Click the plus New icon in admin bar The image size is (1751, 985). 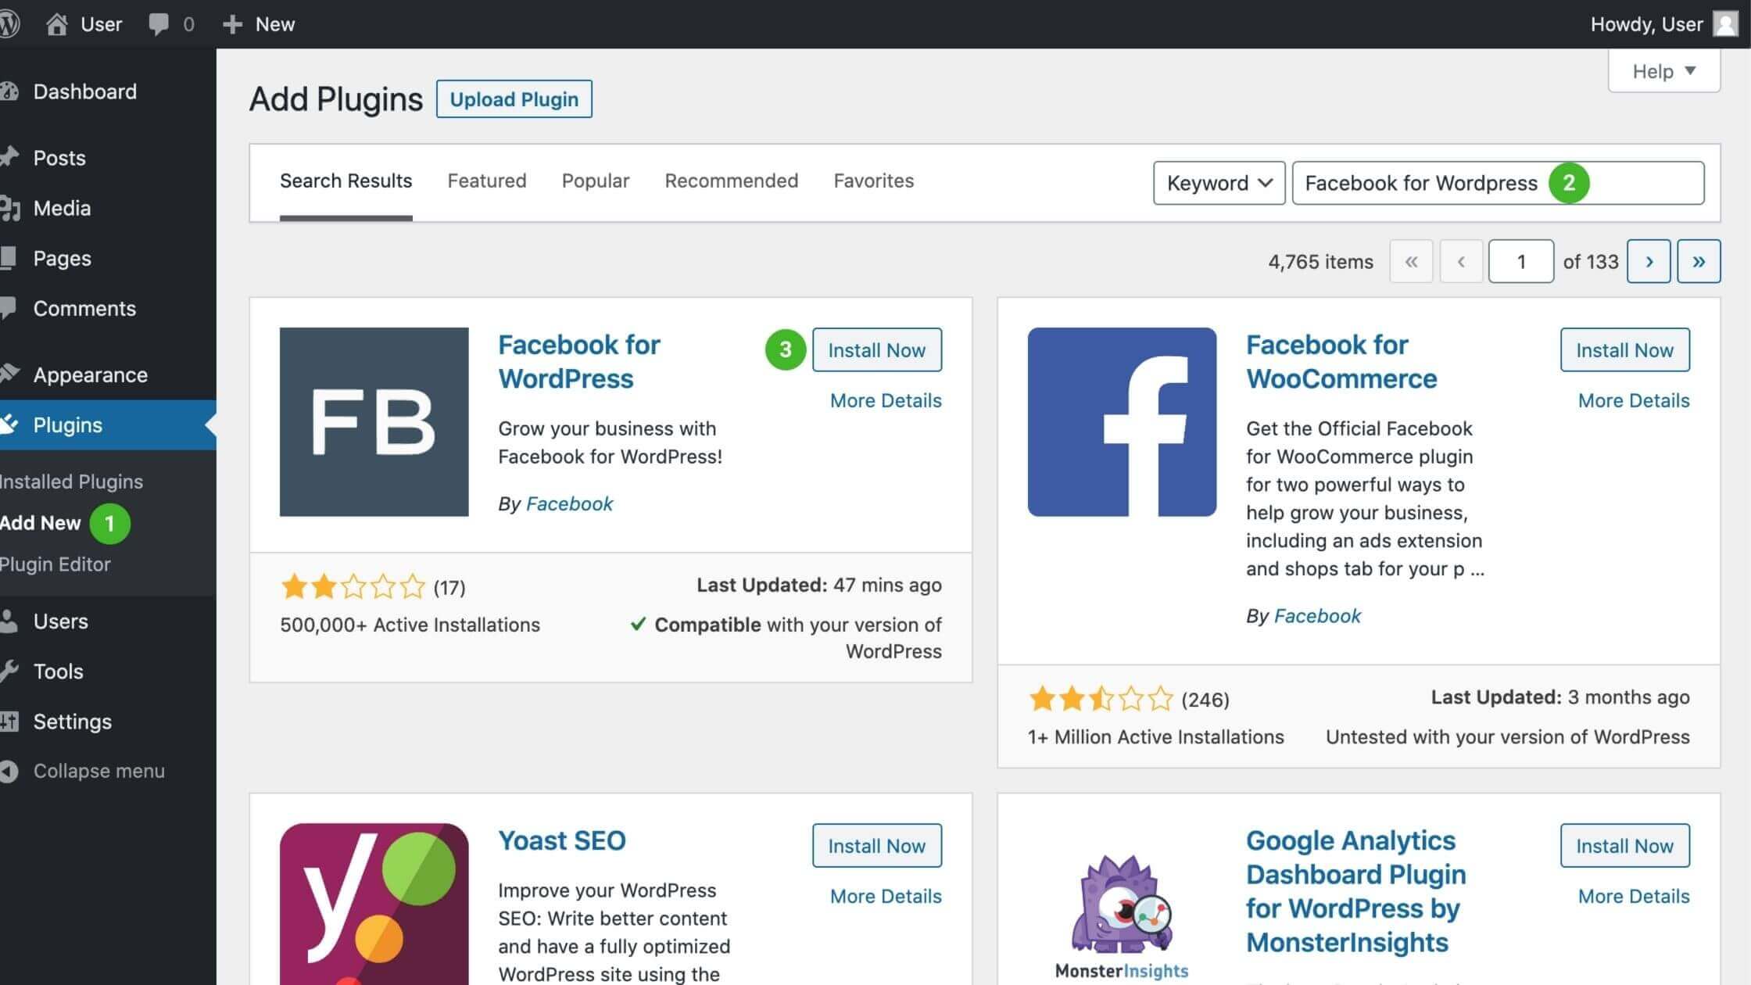232,24
